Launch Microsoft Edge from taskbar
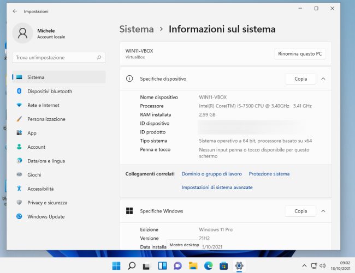Image resolution: width=355 pixels, height=273 pixels. pos(208,266)
